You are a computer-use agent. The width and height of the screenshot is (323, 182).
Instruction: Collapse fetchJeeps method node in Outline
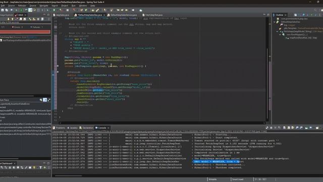[x=278, y=31]
